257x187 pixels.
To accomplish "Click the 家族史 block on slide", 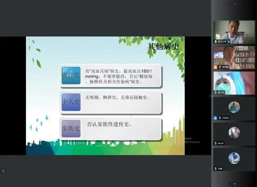I will coord(71,128).
